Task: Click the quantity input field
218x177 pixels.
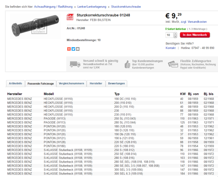Action: 170,35
